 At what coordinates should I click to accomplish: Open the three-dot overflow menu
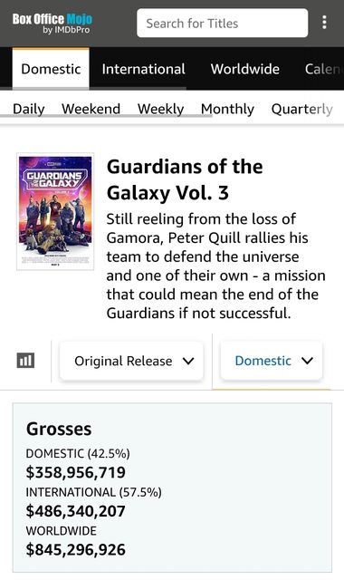pos(324,22)
